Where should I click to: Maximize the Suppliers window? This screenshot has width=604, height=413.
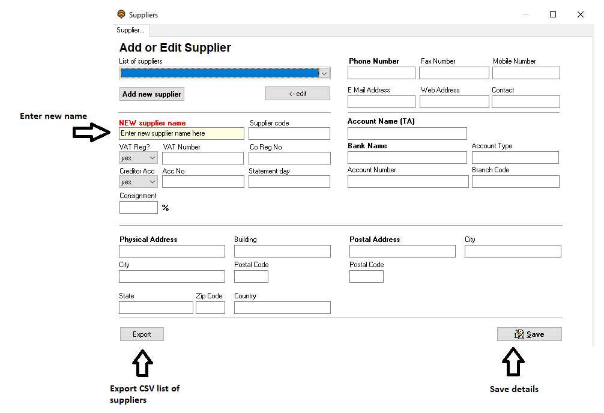[x=553, y=14]
